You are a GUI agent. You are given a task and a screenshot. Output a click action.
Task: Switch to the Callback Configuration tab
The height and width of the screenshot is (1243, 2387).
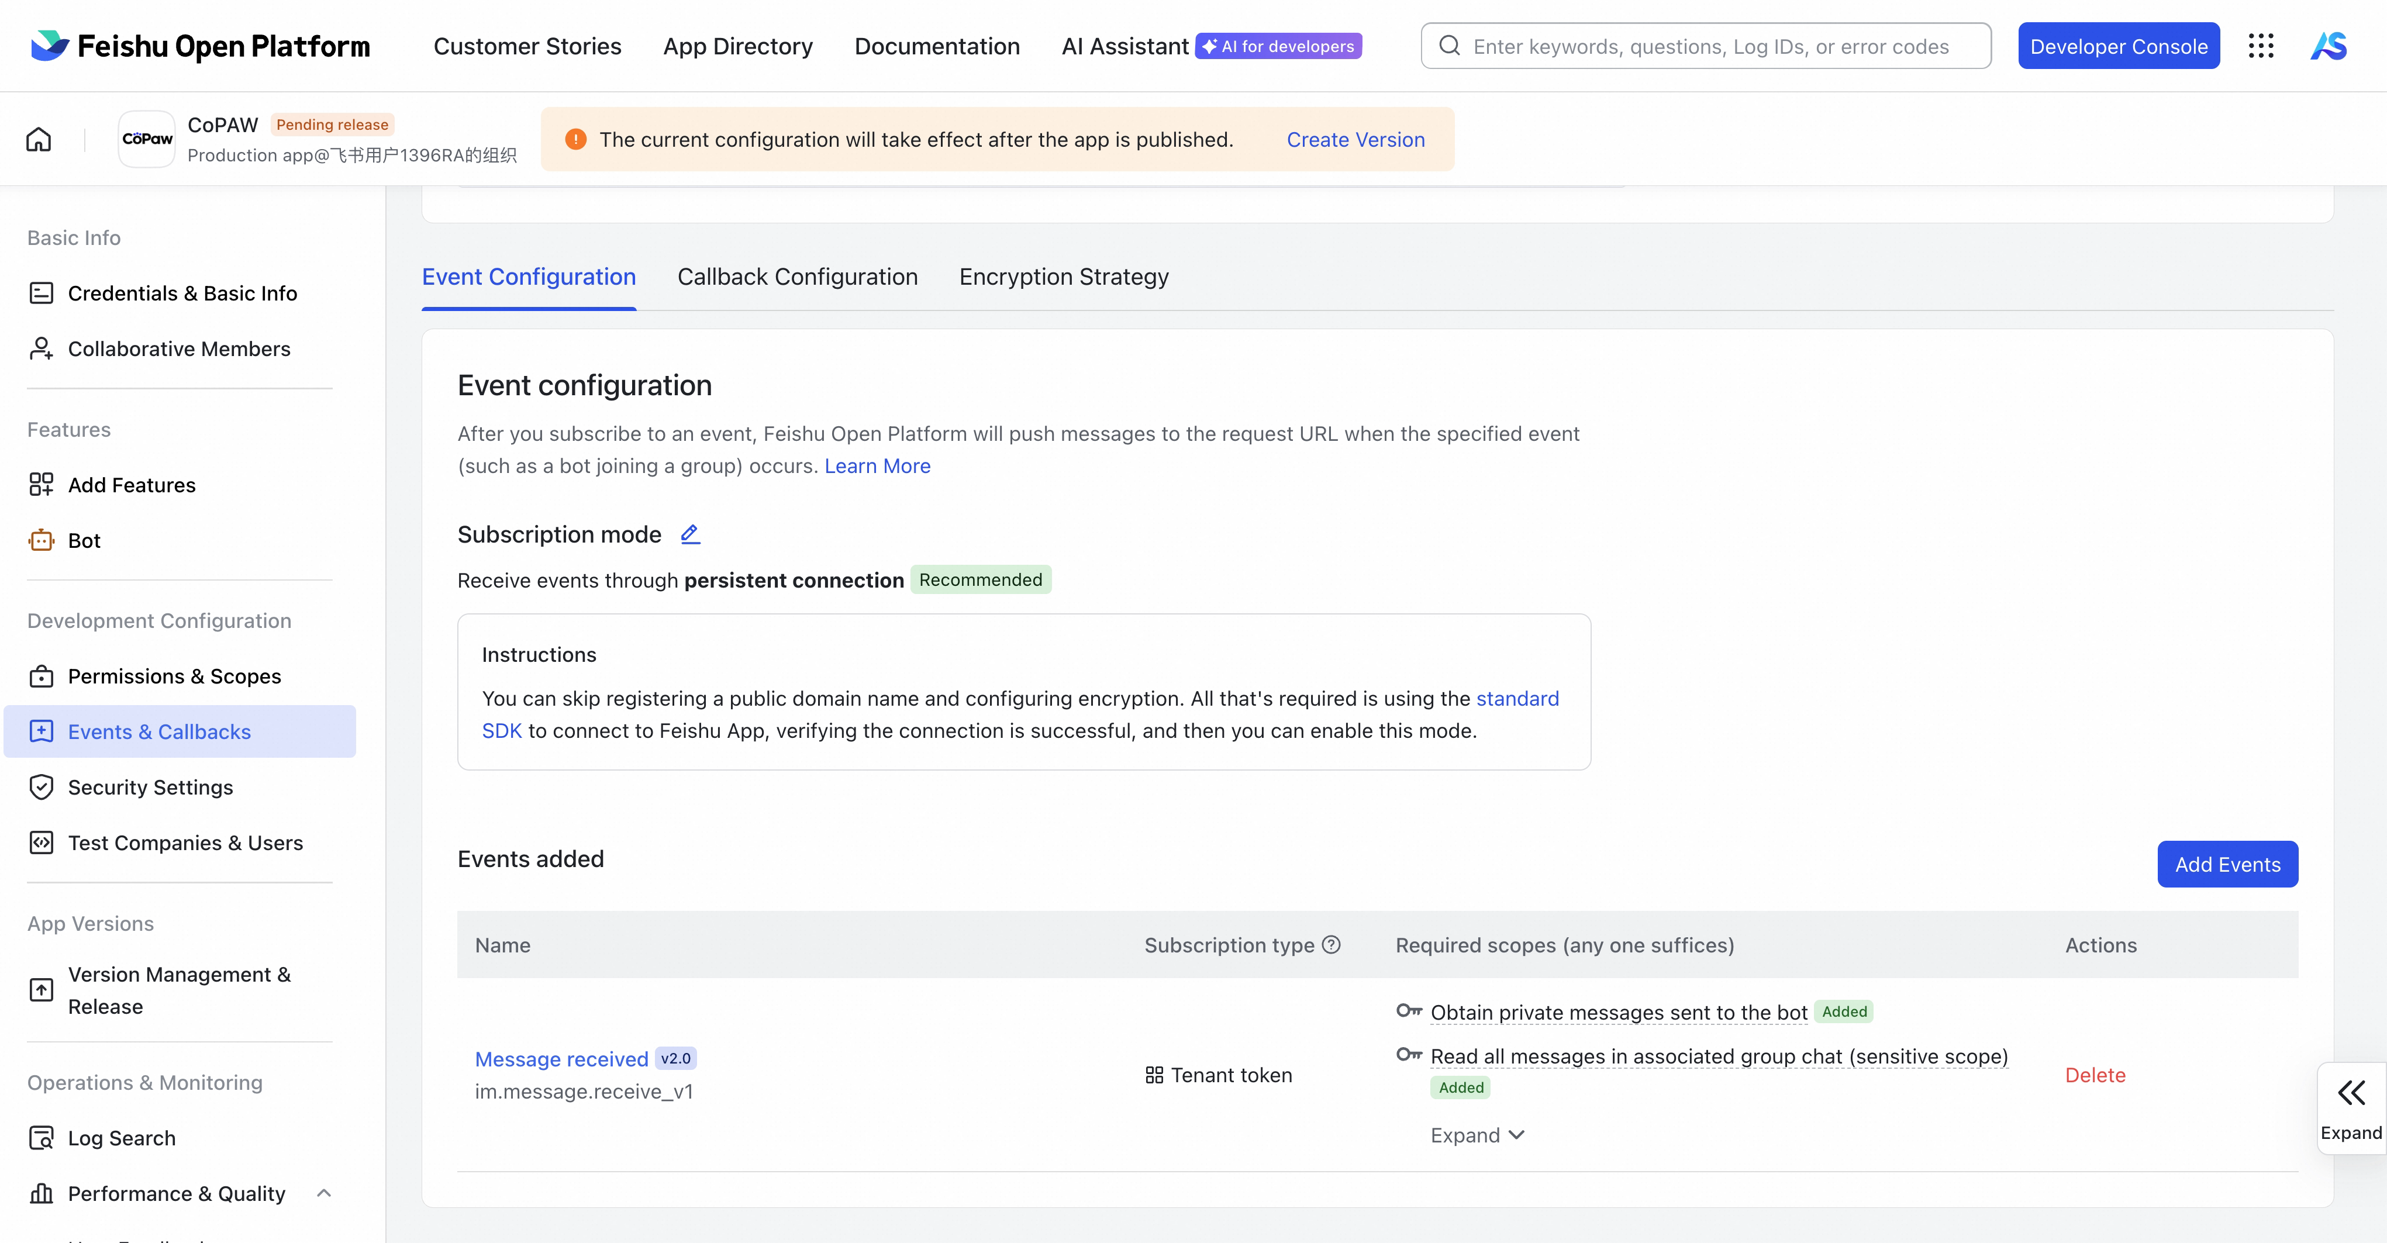(x=797, y=277)
